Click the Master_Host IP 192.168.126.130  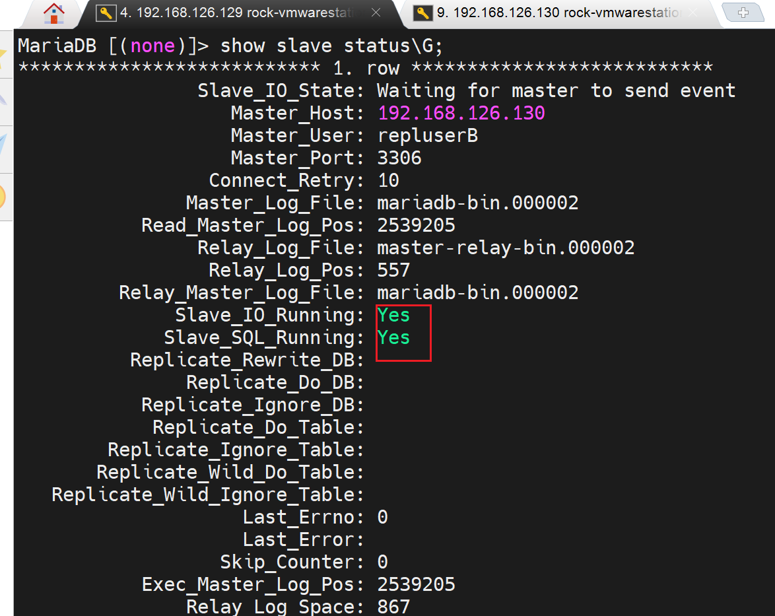click(x=461, y=113)
